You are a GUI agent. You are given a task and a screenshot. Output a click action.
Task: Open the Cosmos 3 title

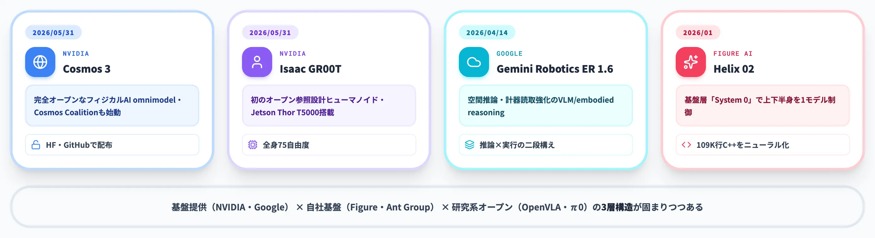coord(87,69)
